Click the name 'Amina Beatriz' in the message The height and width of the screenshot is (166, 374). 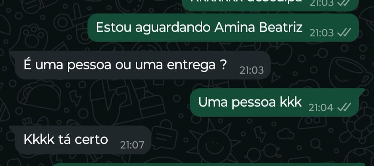(258, 28)
